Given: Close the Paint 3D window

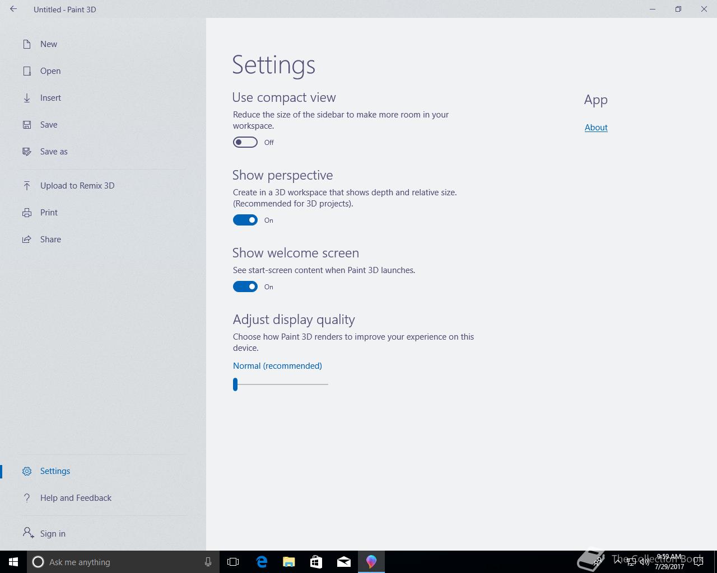Looking at the screenshot, I should pos(704,9).
